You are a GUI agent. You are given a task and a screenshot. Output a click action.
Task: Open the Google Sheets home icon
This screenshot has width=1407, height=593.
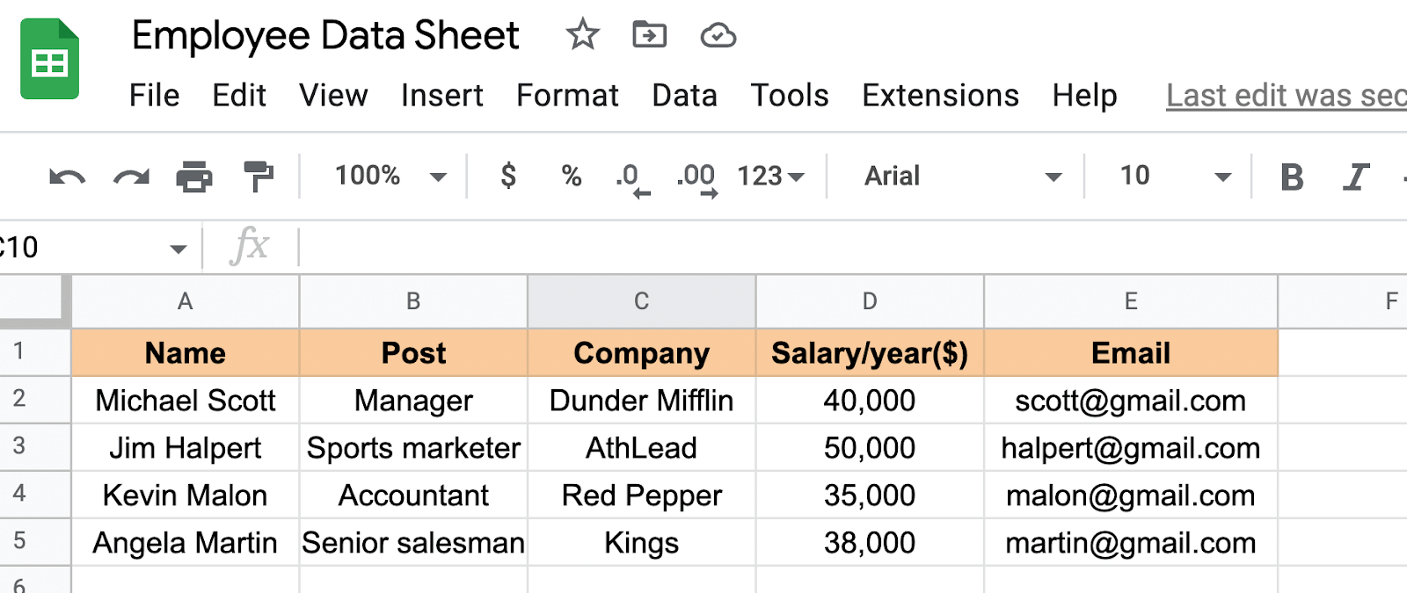50,59
